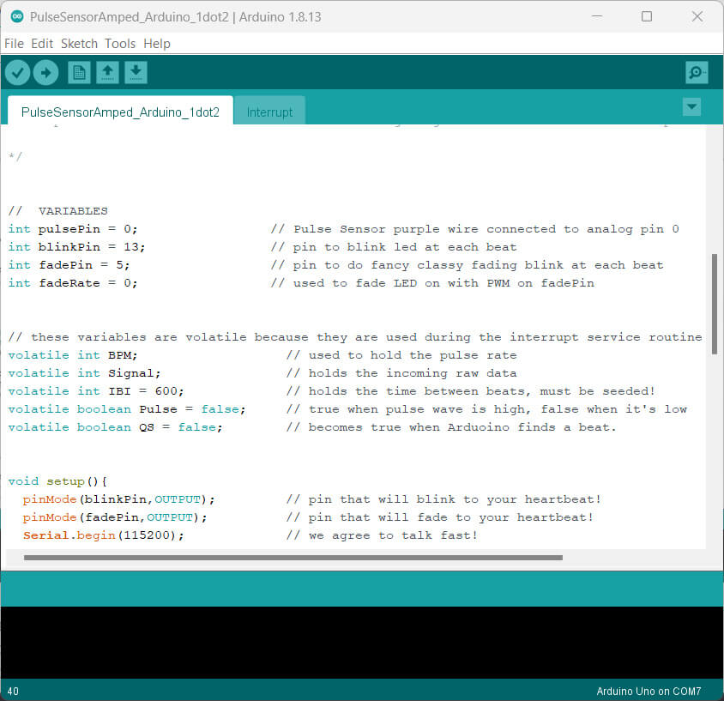Open the Help menu

coord(157,44)
